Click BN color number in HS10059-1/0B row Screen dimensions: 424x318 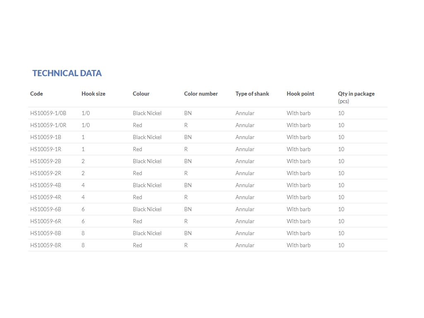click(188, 113)
